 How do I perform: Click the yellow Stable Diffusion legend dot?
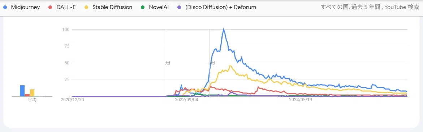[x=86, y=7]
